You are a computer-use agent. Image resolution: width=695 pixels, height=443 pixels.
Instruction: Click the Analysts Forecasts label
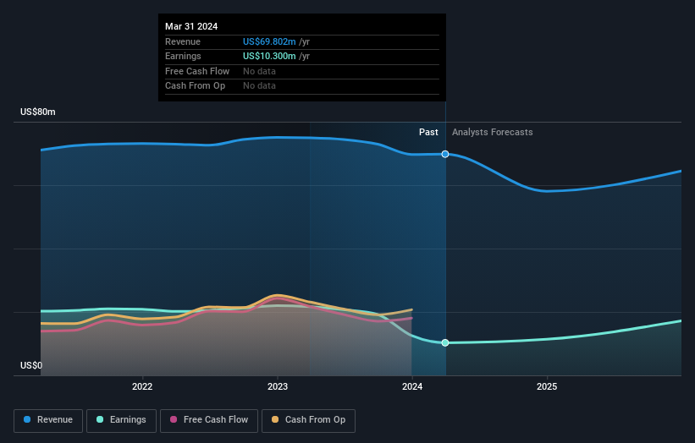[x=493, y=132]
